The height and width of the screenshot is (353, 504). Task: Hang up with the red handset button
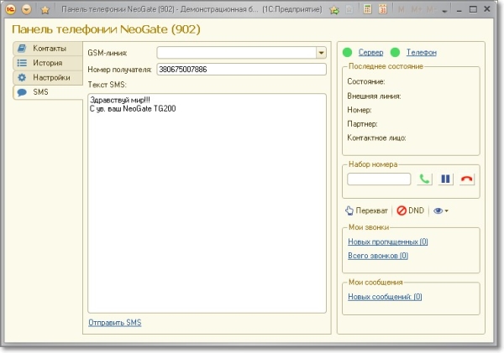click(467, 179)
